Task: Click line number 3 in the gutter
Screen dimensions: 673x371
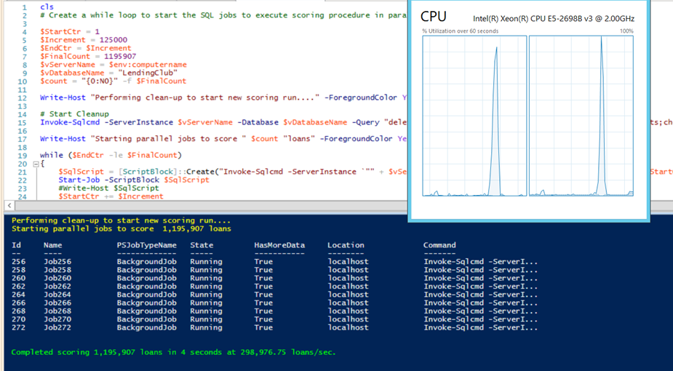Action: (25, 23)
